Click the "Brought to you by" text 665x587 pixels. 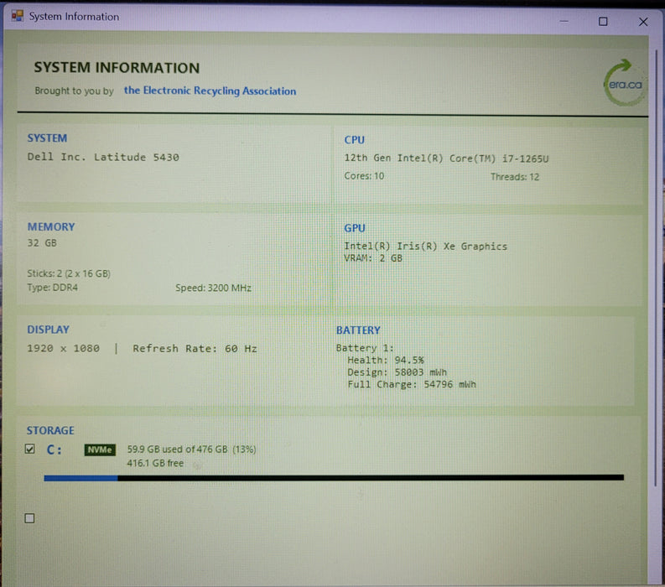point(75,91)
